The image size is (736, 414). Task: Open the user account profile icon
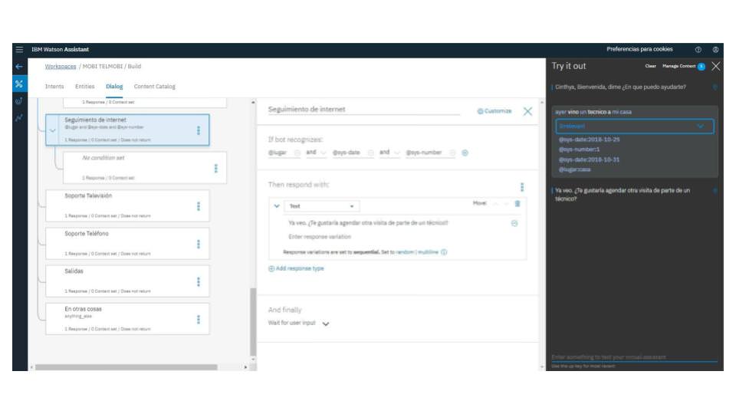point(715,49)
